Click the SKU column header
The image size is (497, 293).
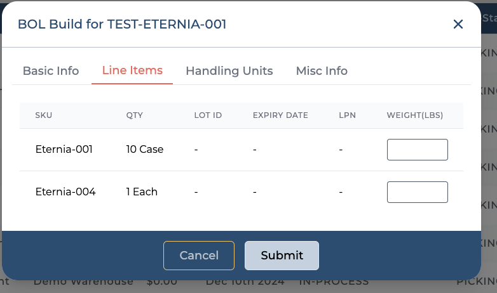point(44,115)
